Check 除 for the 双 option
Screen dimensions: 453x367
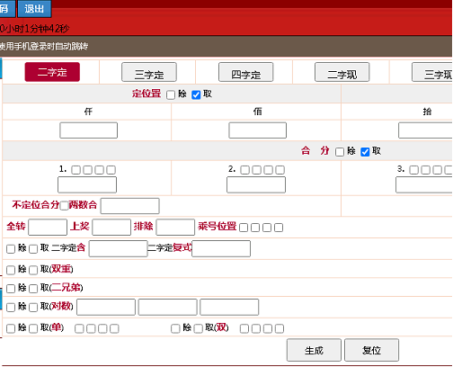tap(175, 328)
